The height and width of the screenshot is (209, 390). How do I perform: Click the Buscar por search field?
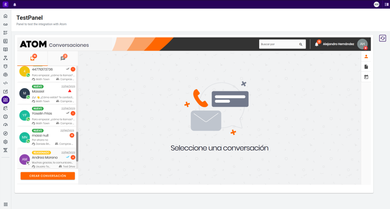coord(282,44)
